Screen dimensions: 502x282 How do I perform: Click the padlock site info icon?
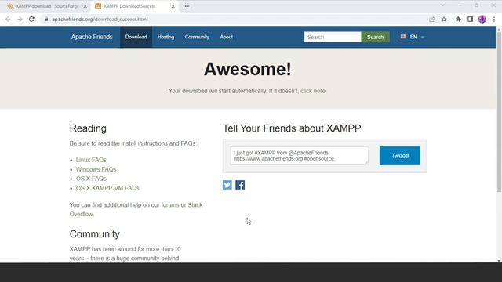(x=46, y=19)
